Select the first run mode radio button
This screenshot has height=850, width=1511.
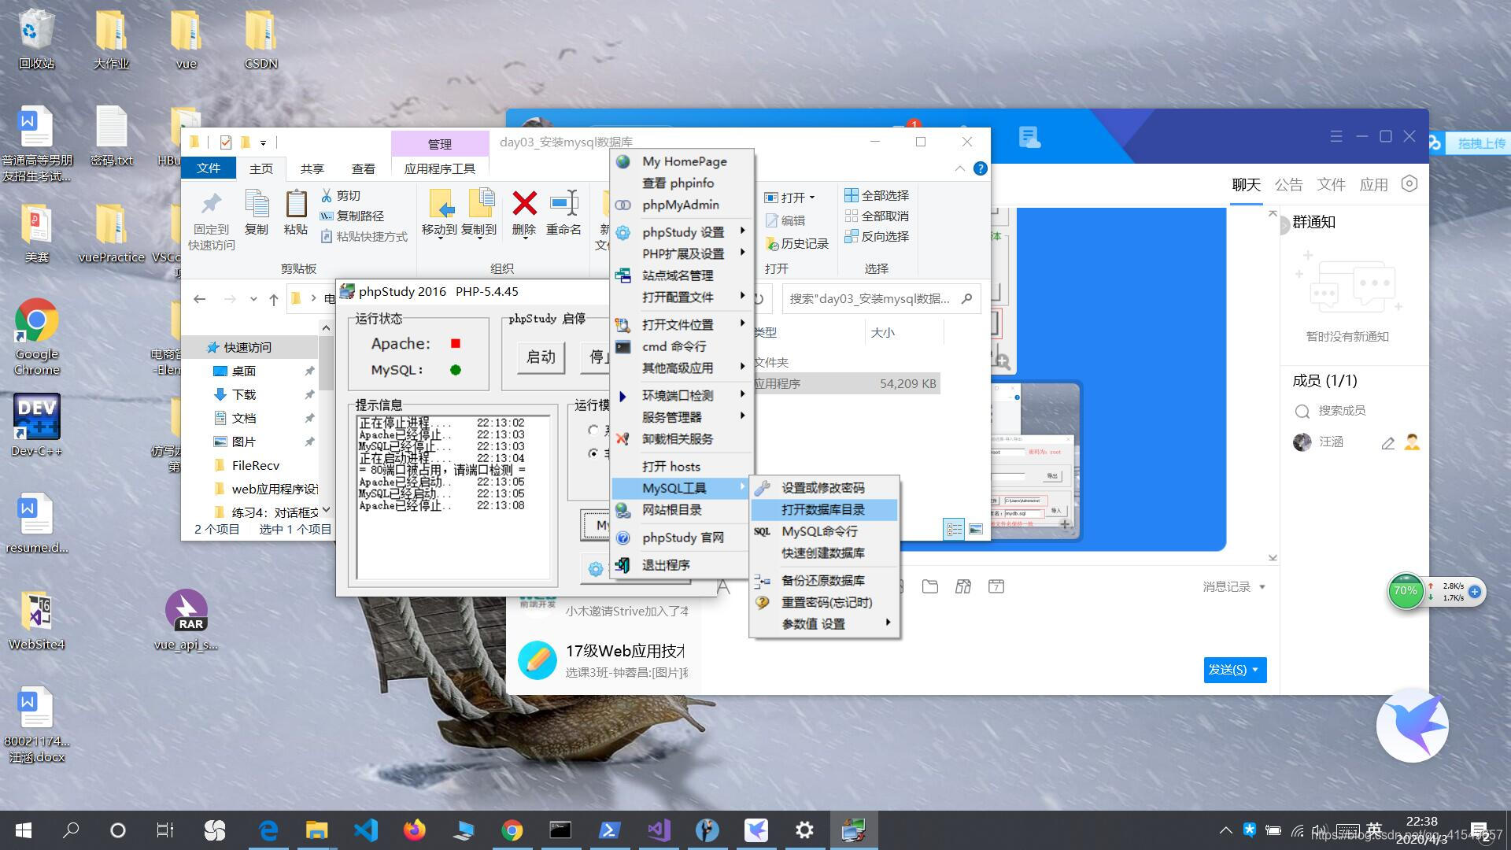(593, 430)
